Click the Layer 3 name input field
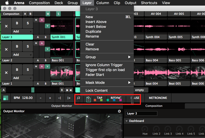This screenshot has width=205, height=138. [141, 113]
